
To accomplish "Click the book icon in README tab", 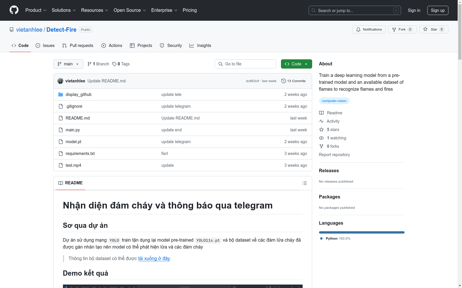I will tap(61, 183).
